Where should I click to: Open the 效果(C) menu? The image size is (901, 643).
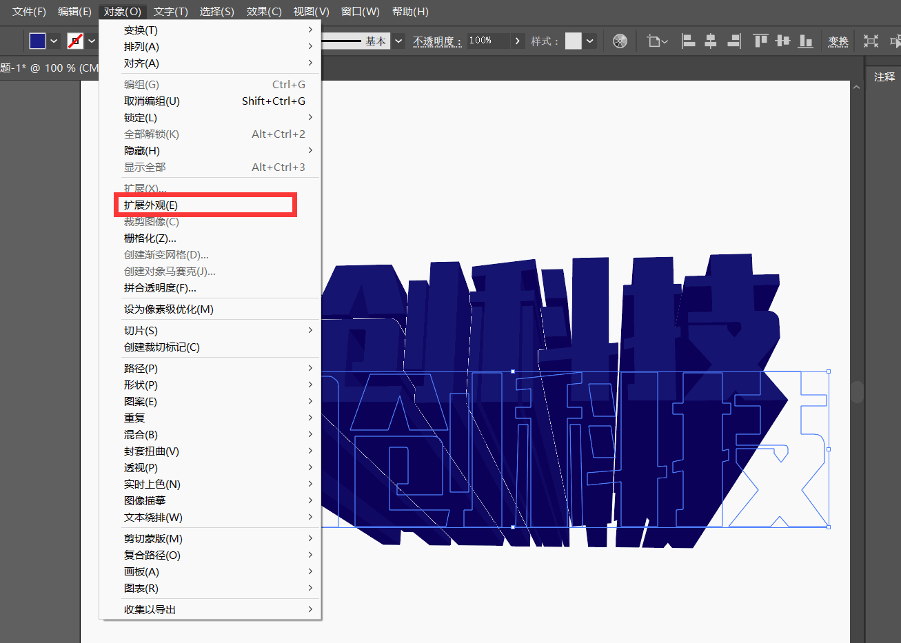point(264,12)
